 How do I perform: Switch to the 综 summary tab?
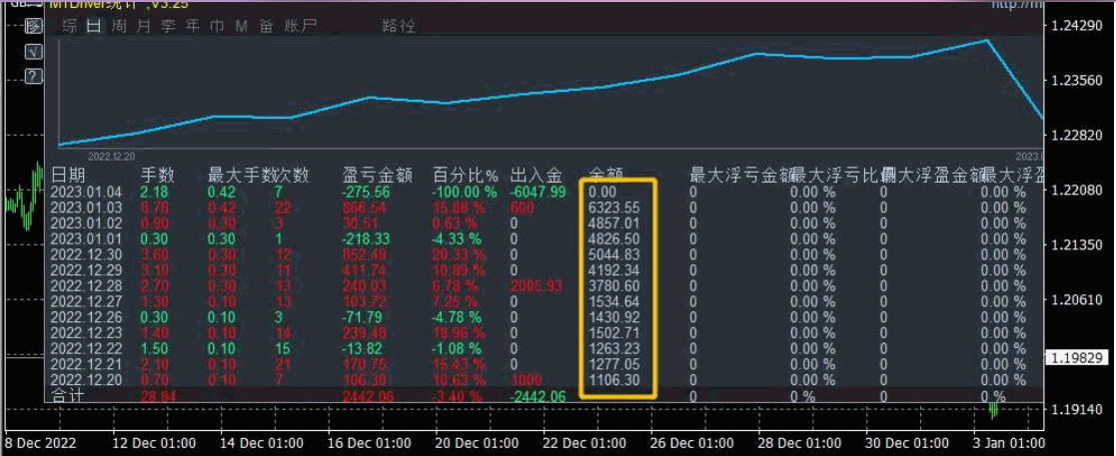(x=70, y=27)
